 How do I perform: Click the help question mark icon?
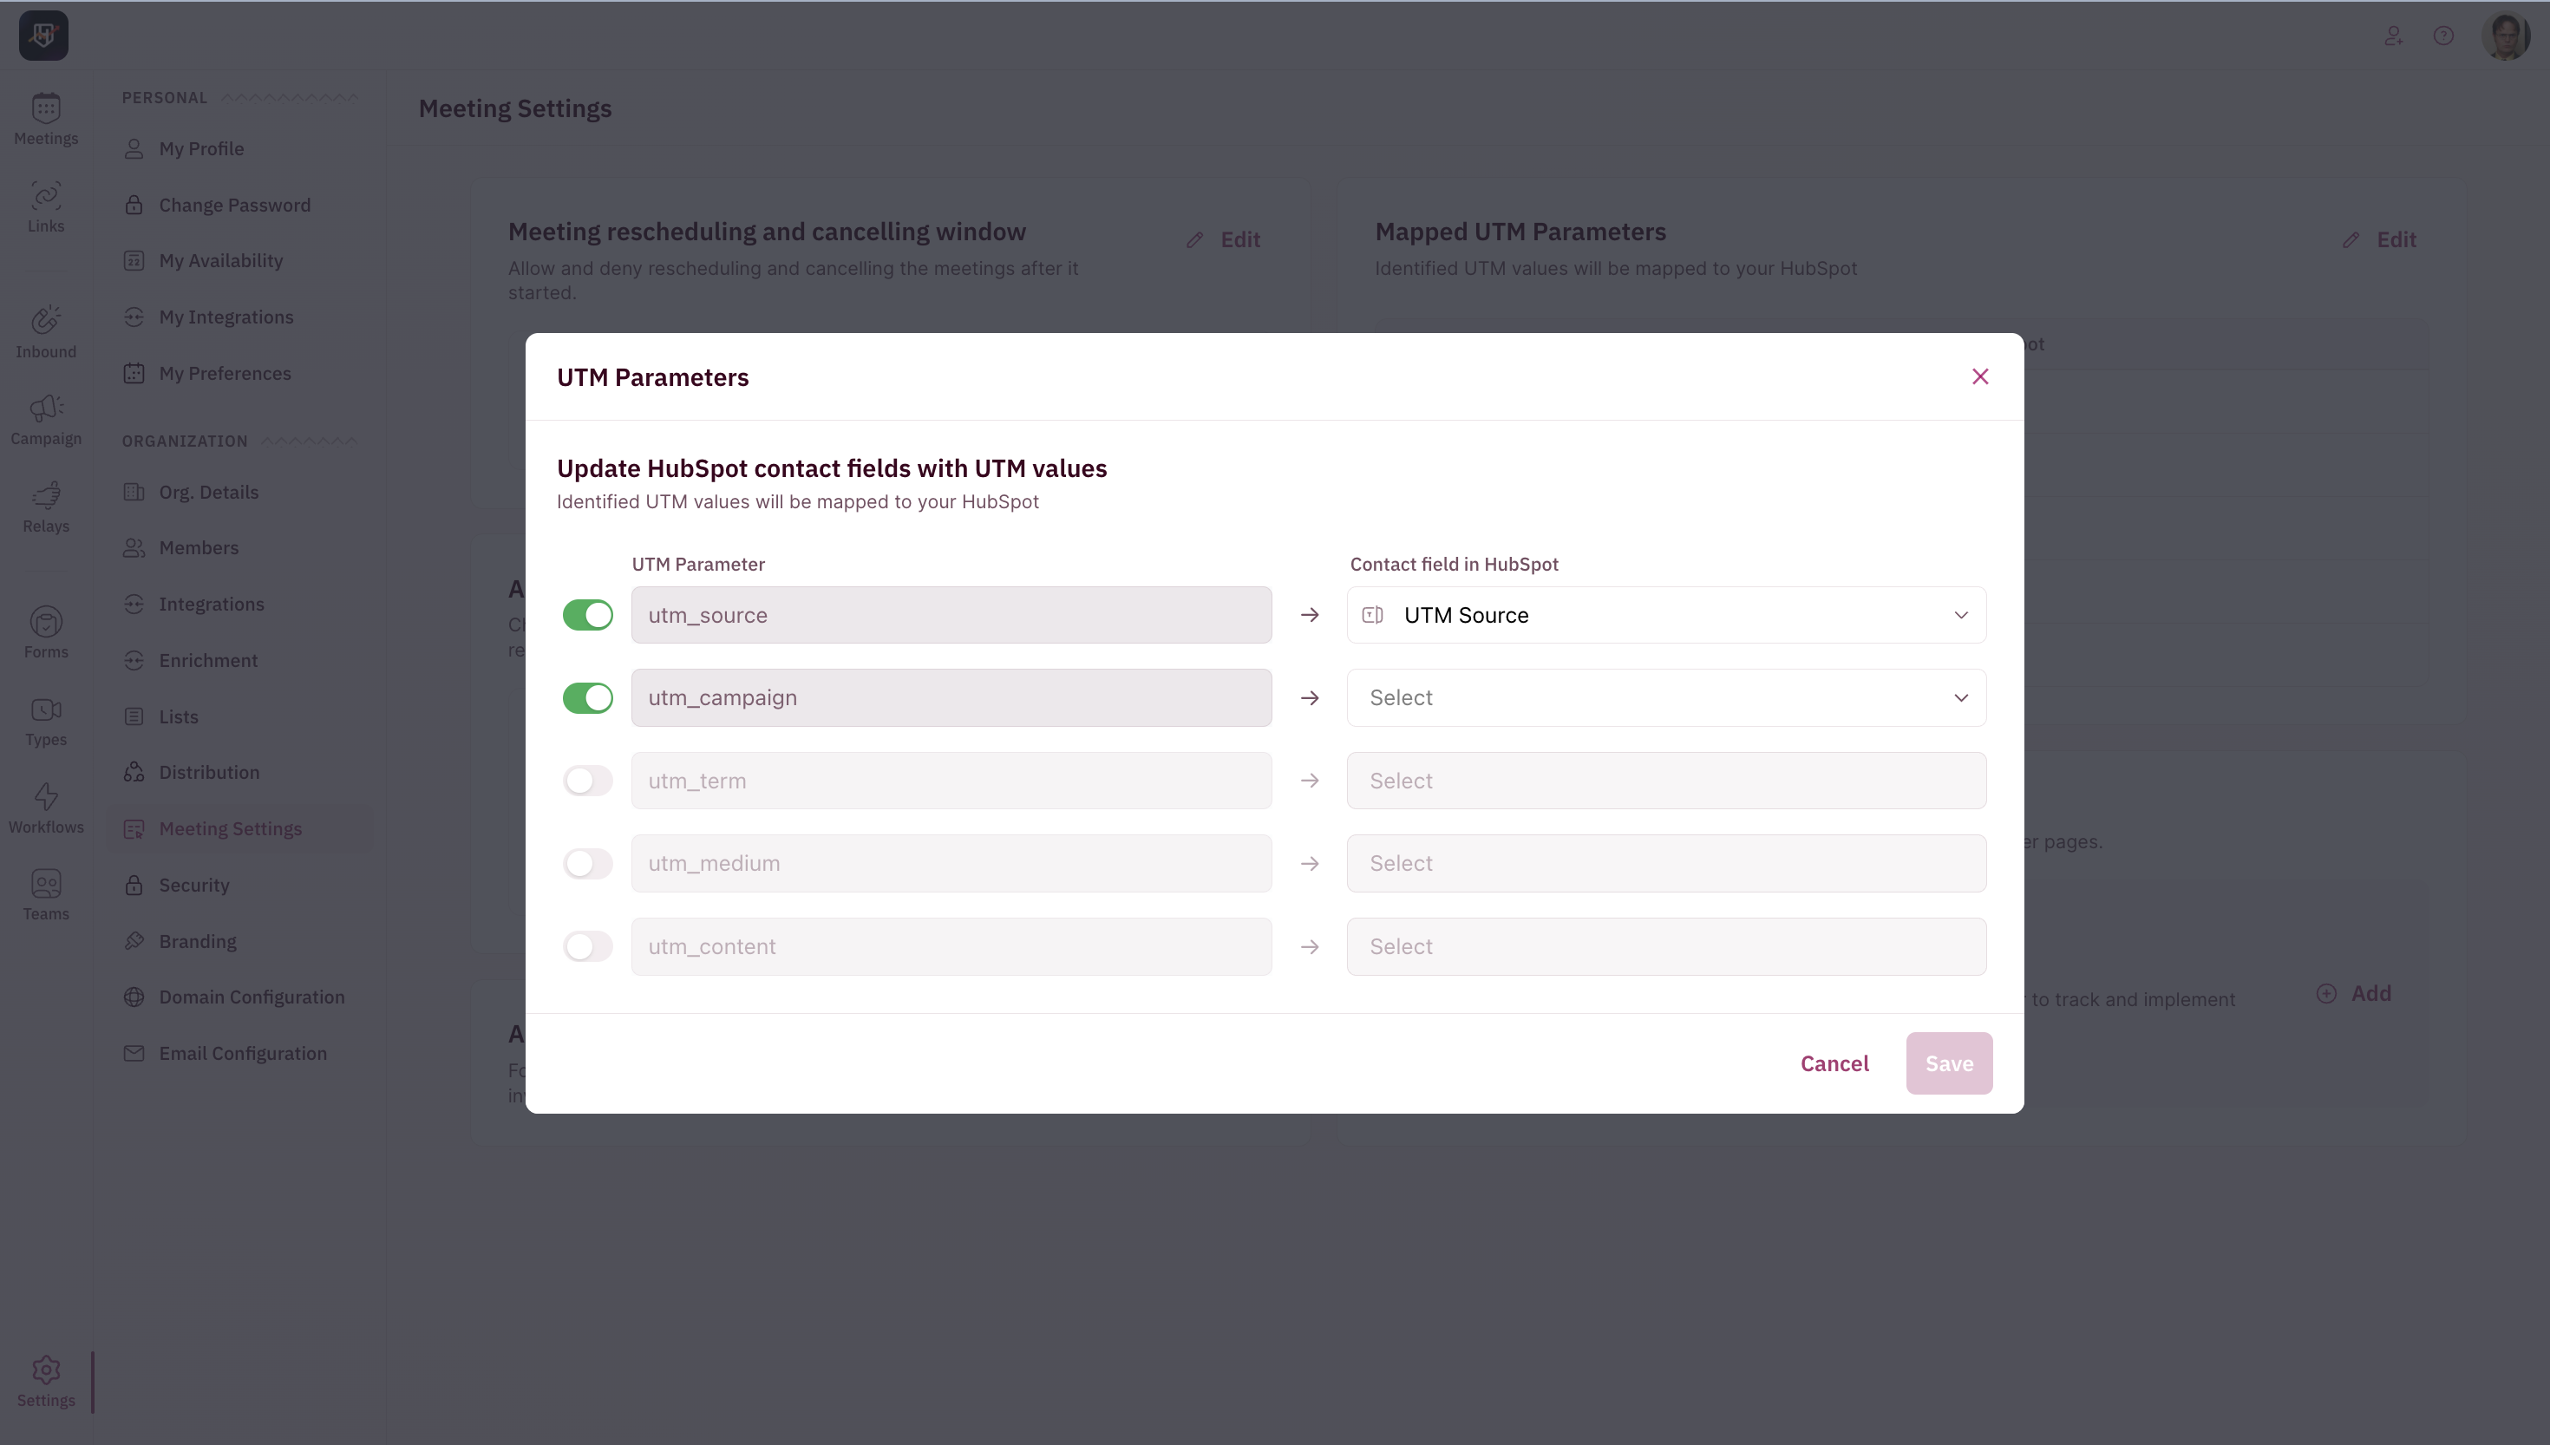(2442, 36)
